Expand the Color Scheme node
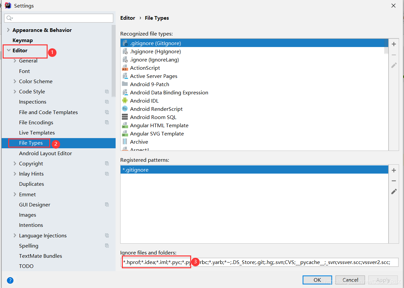 (x=15, y=81)
